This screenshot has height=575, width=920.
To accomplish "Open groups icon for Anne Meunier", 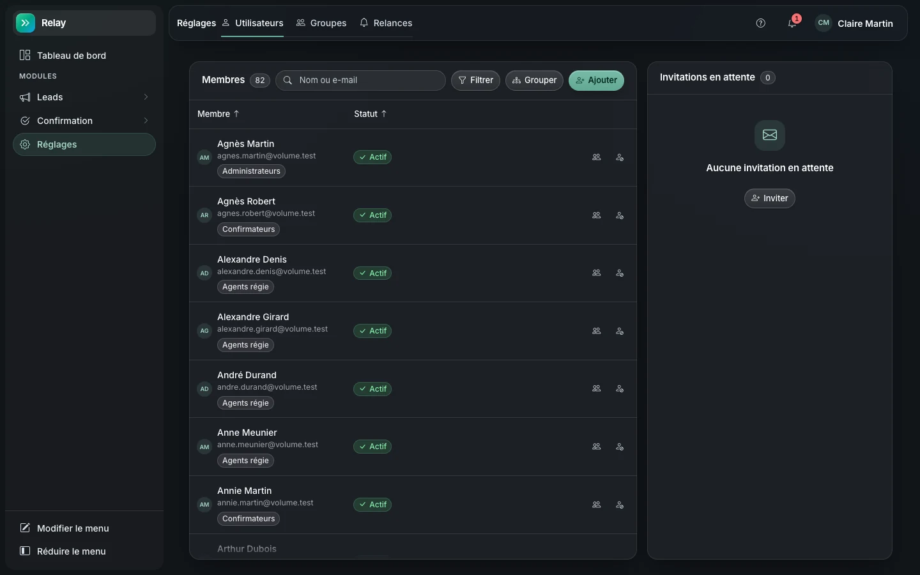I will pyautogui.click(x=597, y=447).
